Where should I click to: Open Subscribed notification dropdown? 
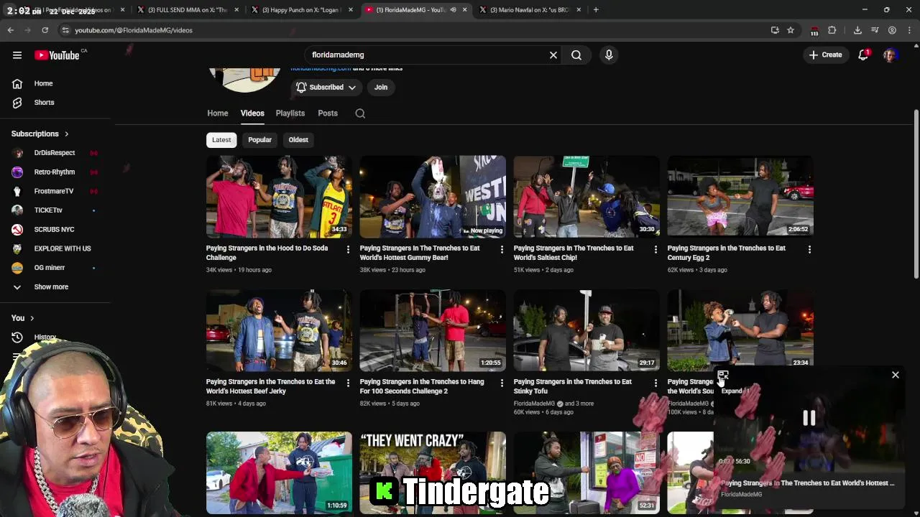[x=326, y=88]
